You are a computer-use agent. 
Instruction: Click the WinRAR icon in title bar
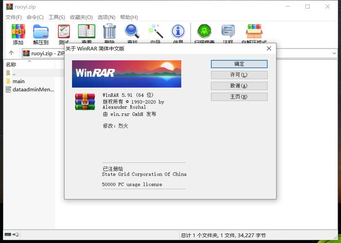pos(9,7)
